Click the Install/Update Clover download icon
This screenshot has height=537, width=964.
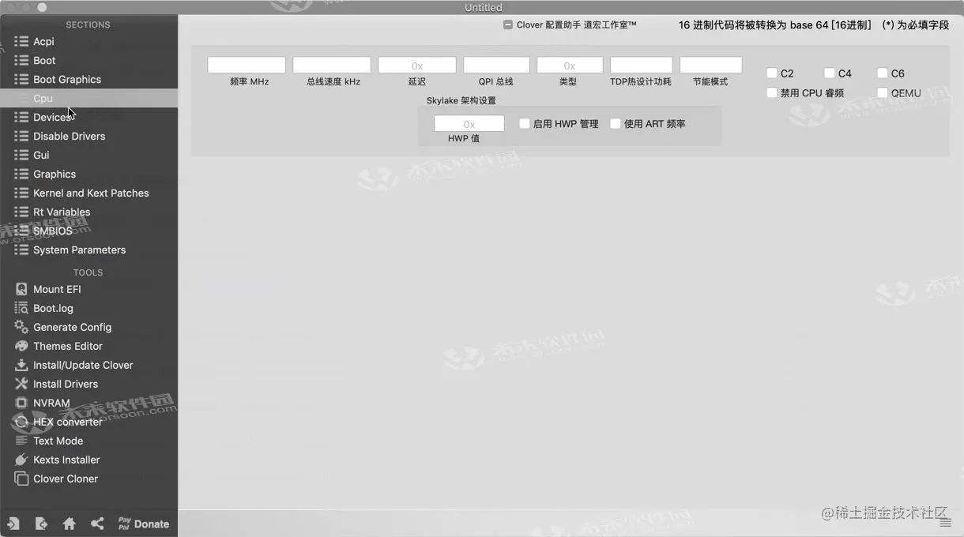pyautogui.click(x=21, y=365)
